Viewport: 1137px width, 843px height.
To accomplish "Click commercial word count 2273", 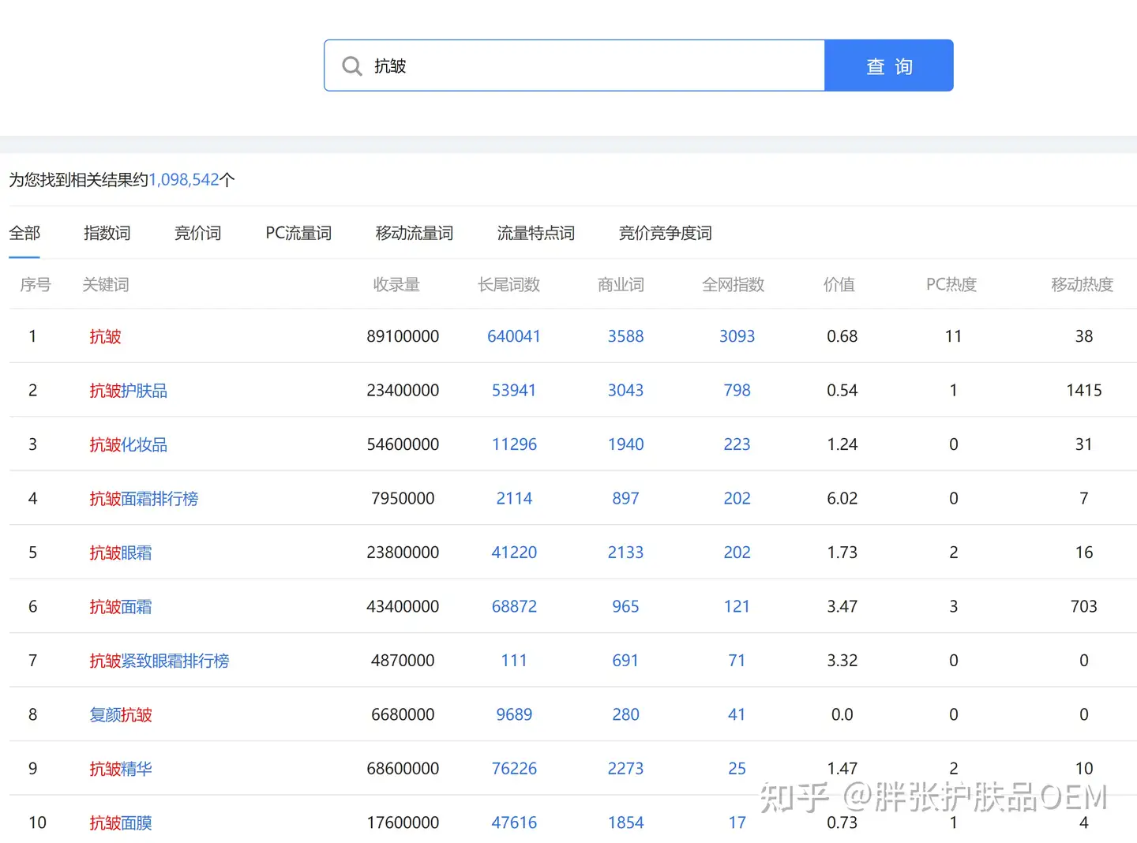I will (x=625, y=769).
